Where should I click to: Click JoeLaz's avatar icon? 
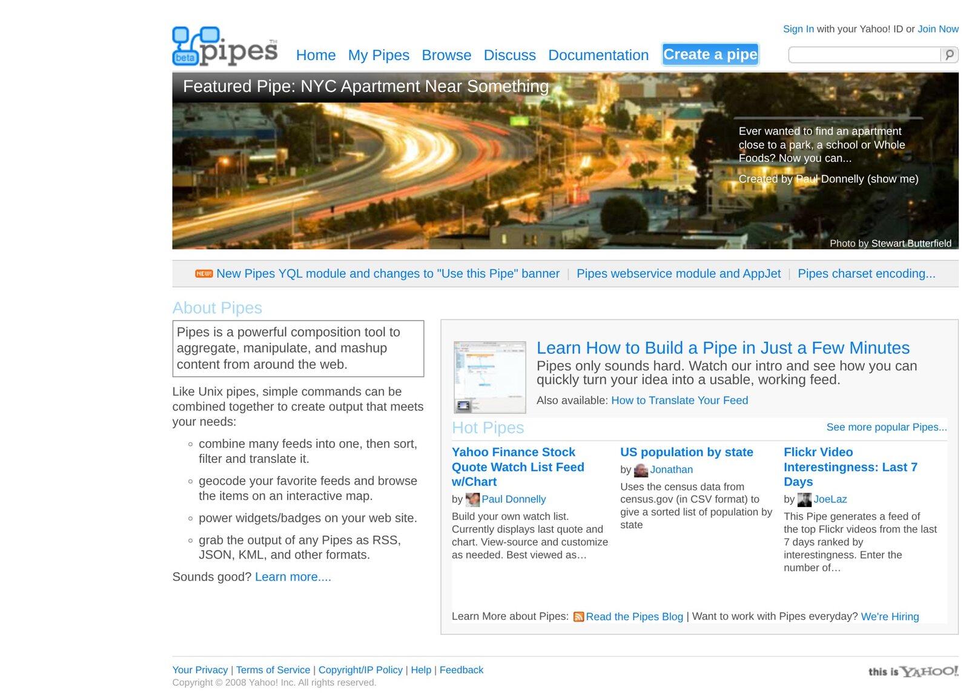(804, 500)
